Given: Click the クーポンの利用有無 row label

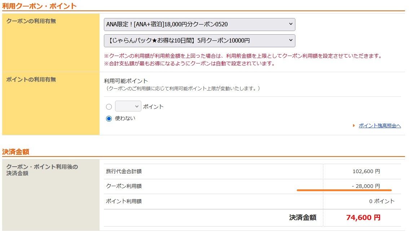Looking at the screenshot, I should (31, 21).
